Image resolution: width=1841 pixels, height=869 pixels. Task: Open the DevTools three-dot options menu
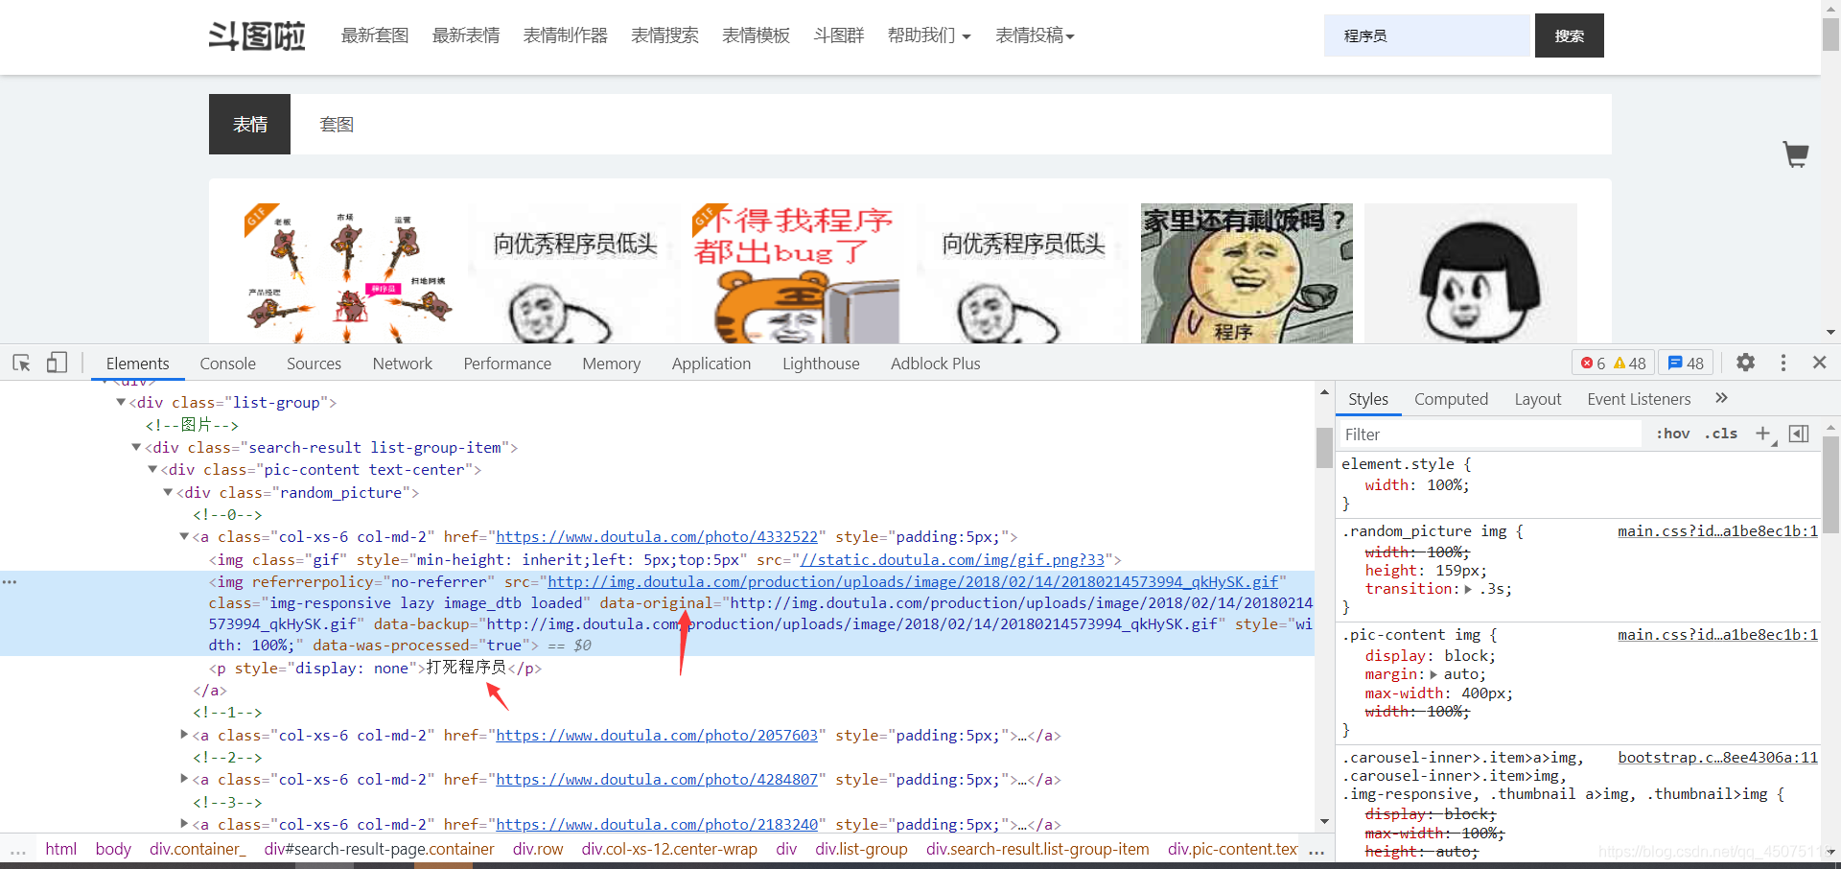tap(1783, 363)
